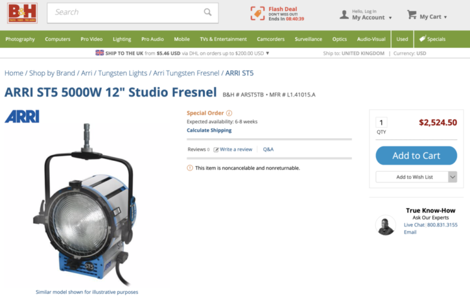Screen dimensions: 470x299
Task: Open the Lighting menu
Action: click(x=122, y=39)
